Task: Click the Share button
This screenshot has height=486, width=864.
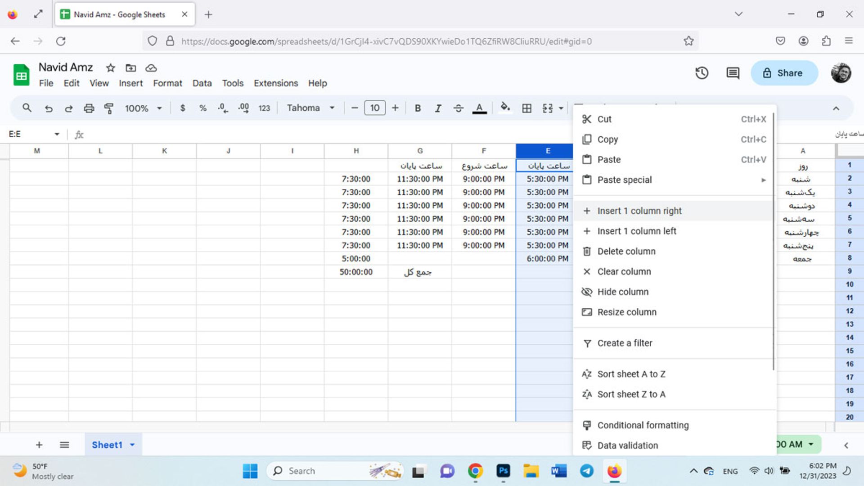Action: (x=783, y=72)
